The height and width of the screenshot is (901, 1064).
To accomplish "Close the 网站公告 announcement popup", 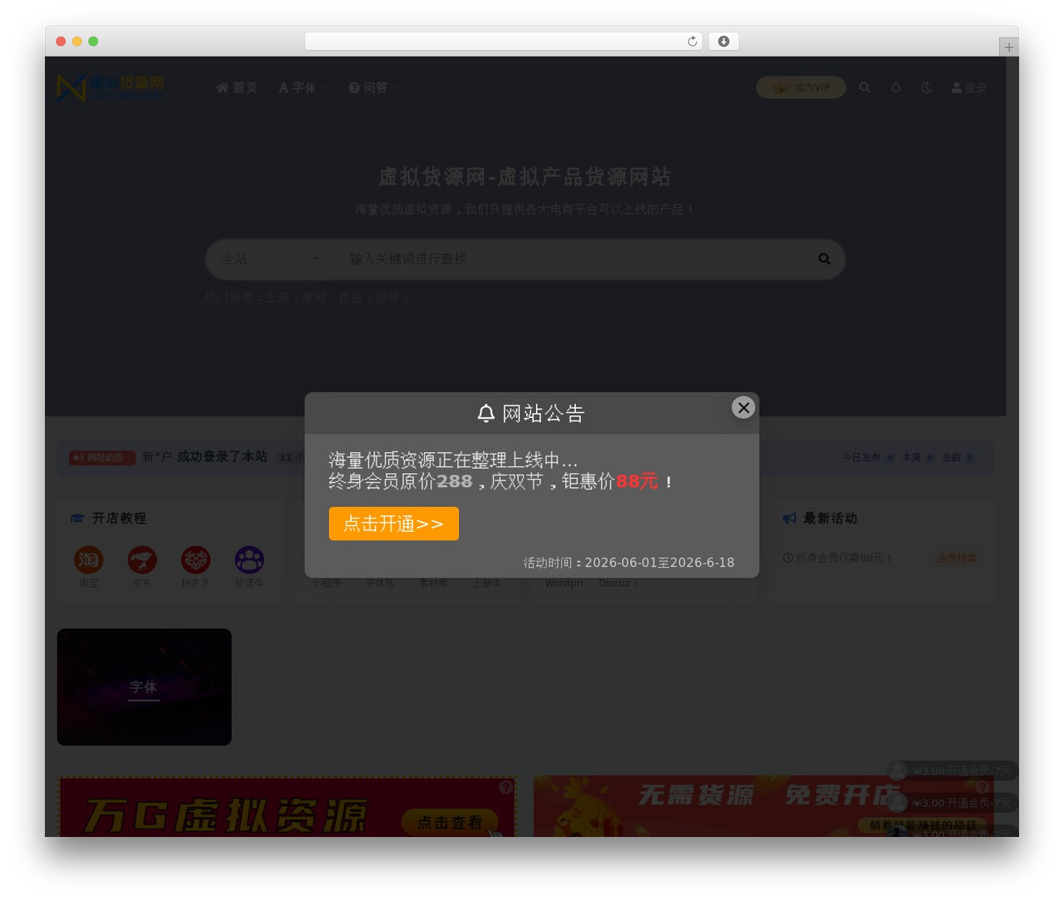I will [743, 407].
